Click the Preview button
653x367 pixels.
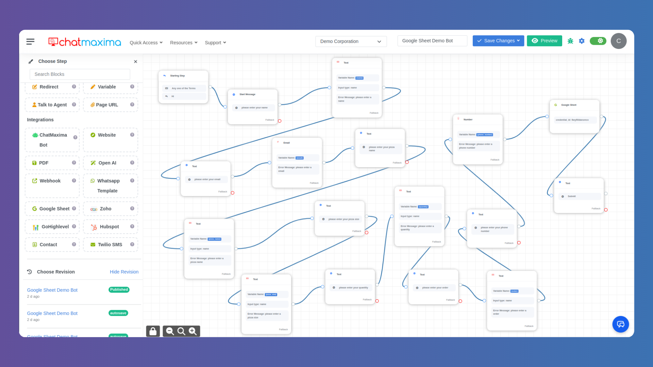pyautogui.click(x=544, y=40)
